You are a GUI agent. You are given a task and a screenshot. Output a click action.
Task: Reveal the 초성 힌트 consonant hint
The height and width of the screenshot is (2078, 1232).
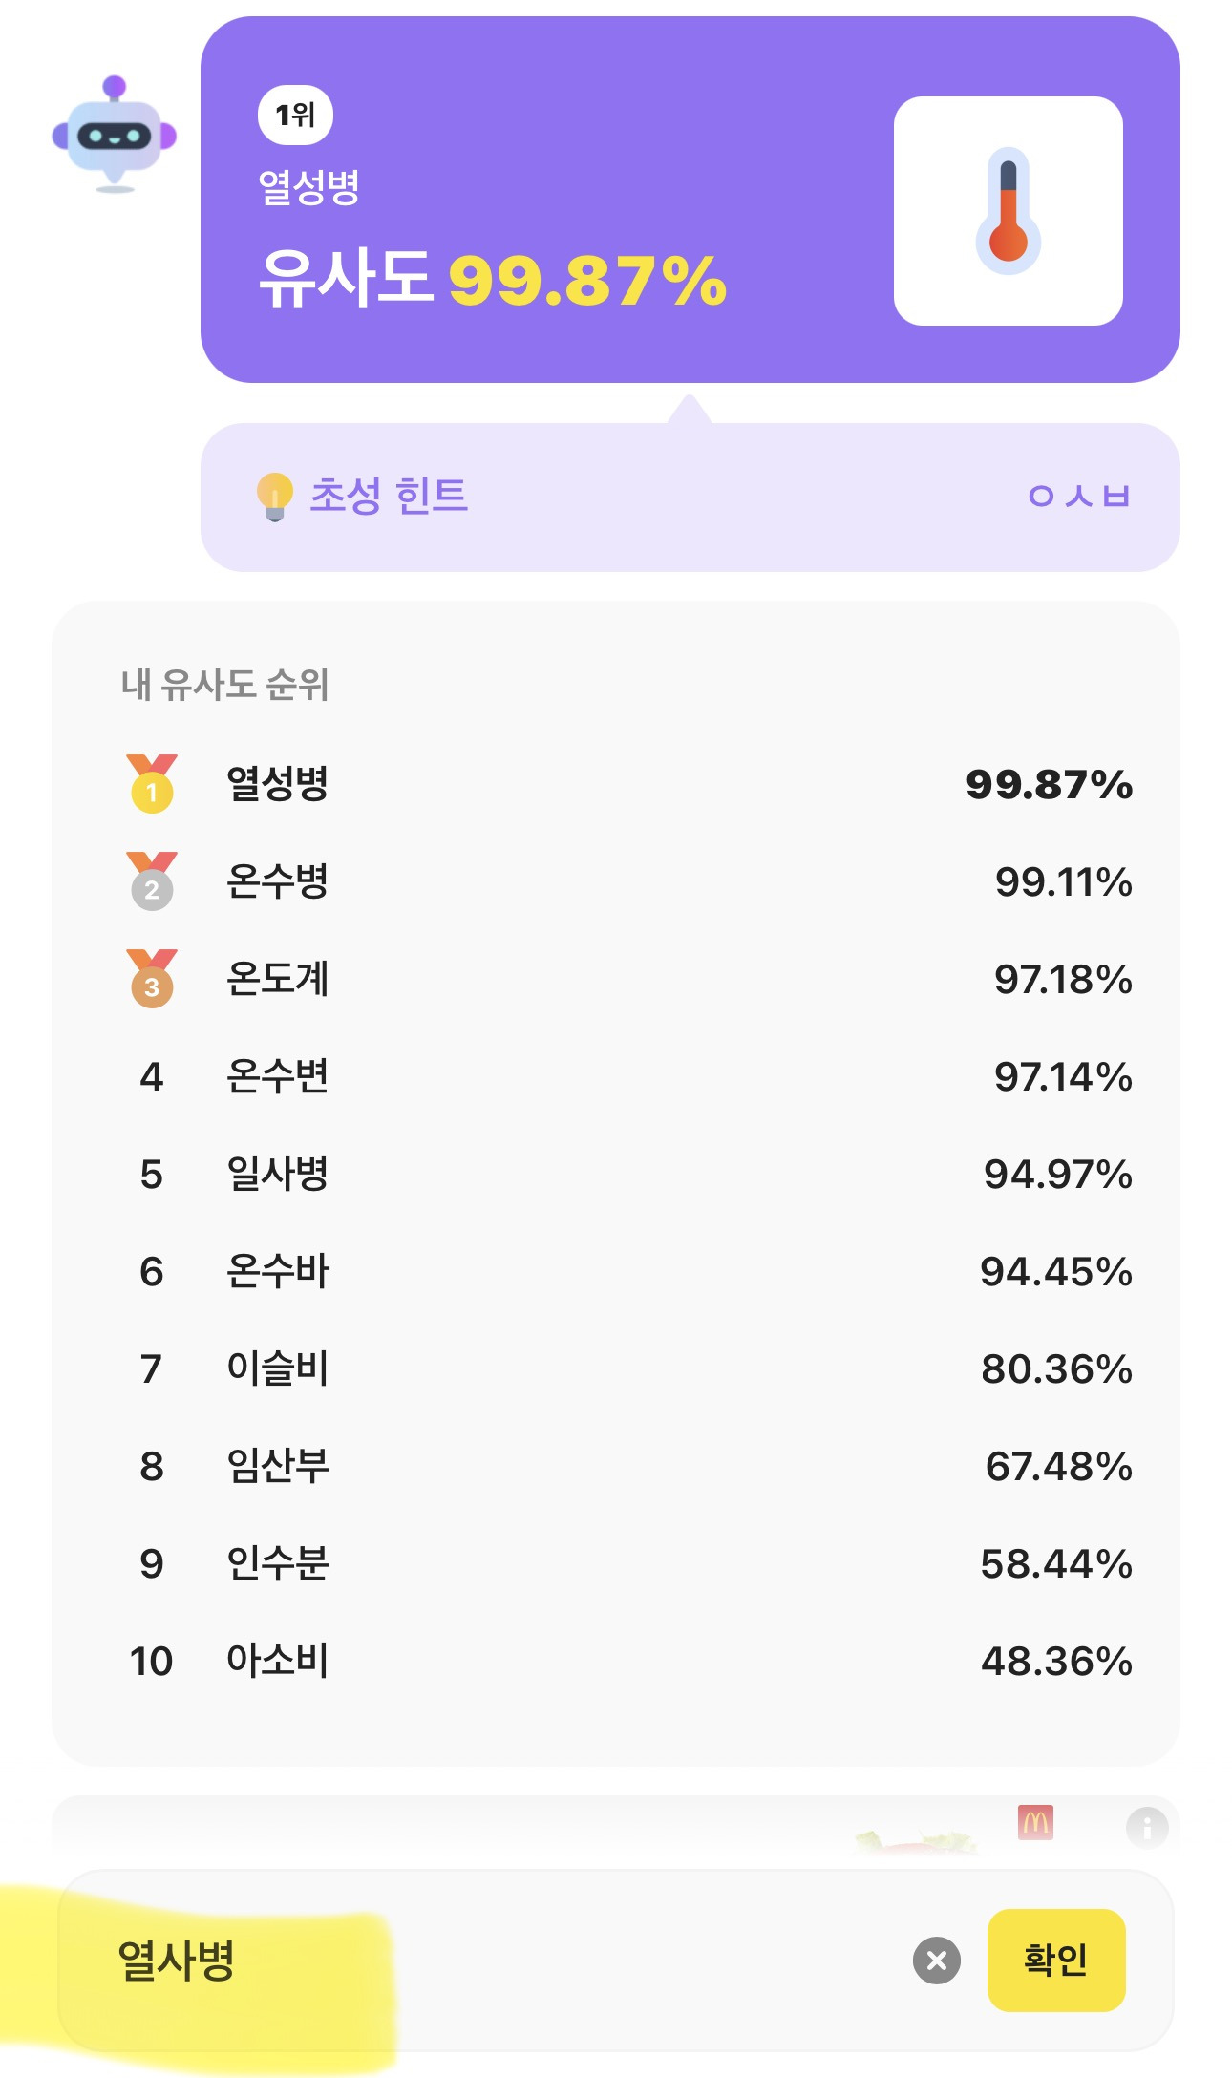[x=690, y=498]
